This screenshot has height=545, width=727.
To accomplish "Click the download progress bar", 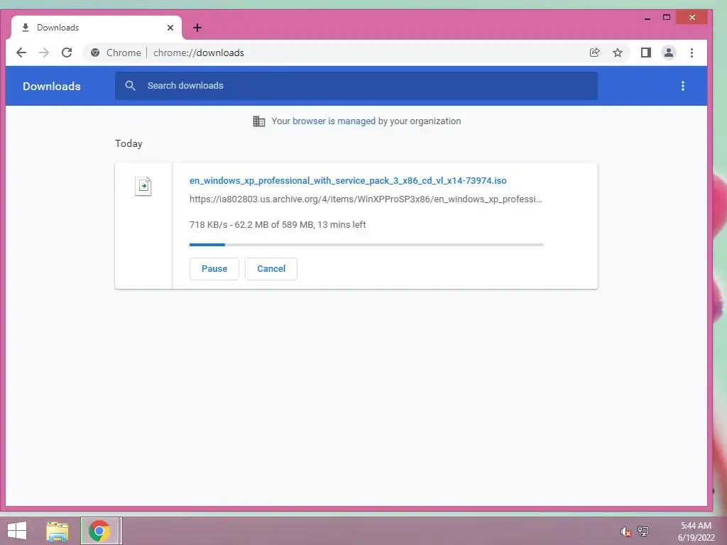I will coord(366,244).
